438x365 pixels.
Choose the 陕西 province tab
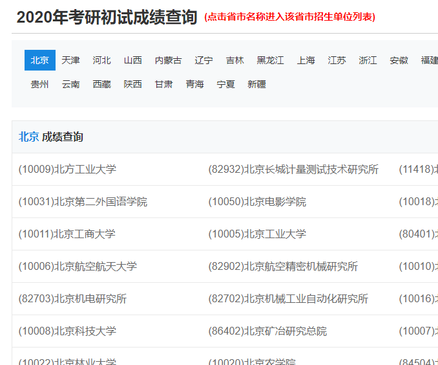pyautogui.click(x=133, y=84)
